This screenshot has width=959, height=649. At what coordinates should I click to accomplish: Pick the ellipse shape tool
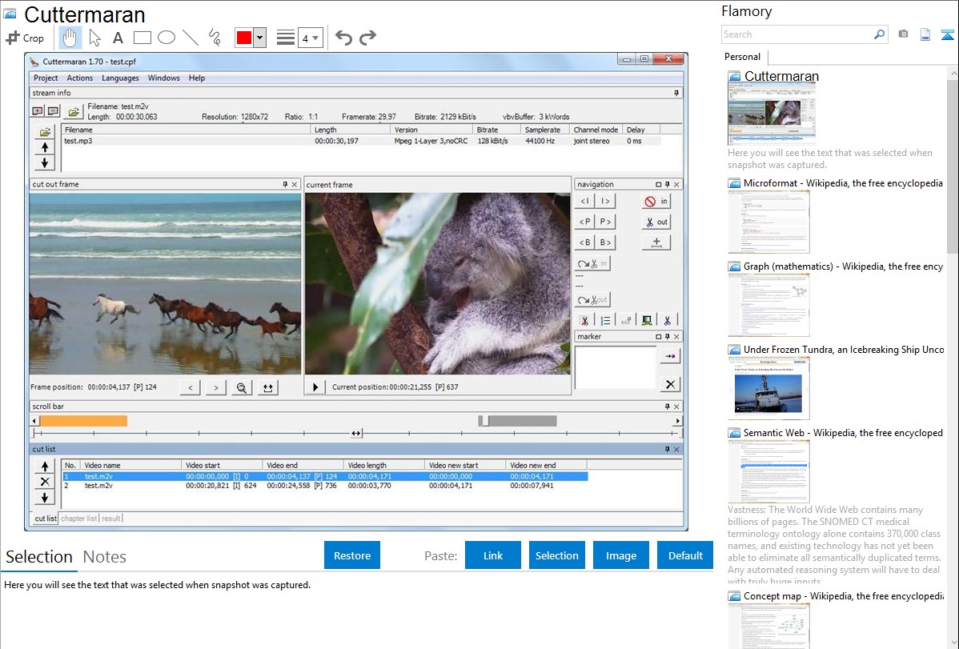[x=167, y=38]
